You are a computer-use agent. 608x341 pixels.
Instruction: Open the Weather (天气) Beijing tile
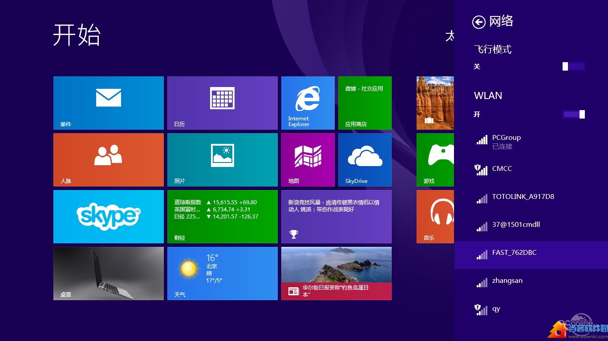click(222, 274)
